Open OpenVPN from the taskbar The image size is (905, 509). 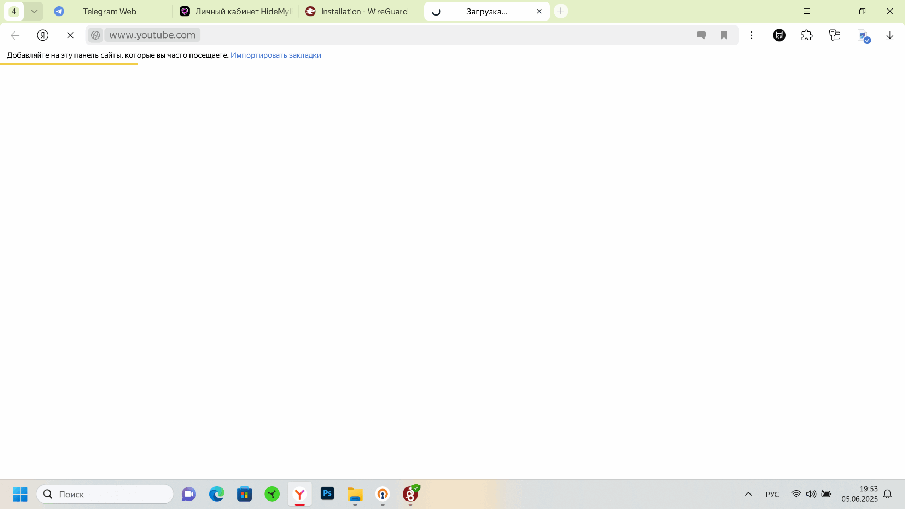point(382,494)
